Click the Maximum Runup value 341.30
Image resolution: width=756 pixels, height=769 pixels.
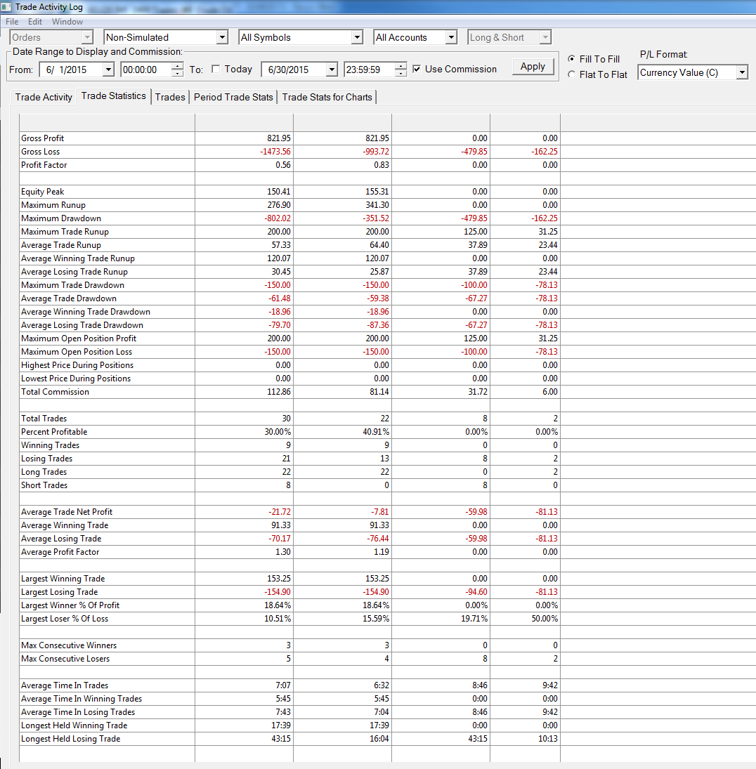click(x=377, y=205)
